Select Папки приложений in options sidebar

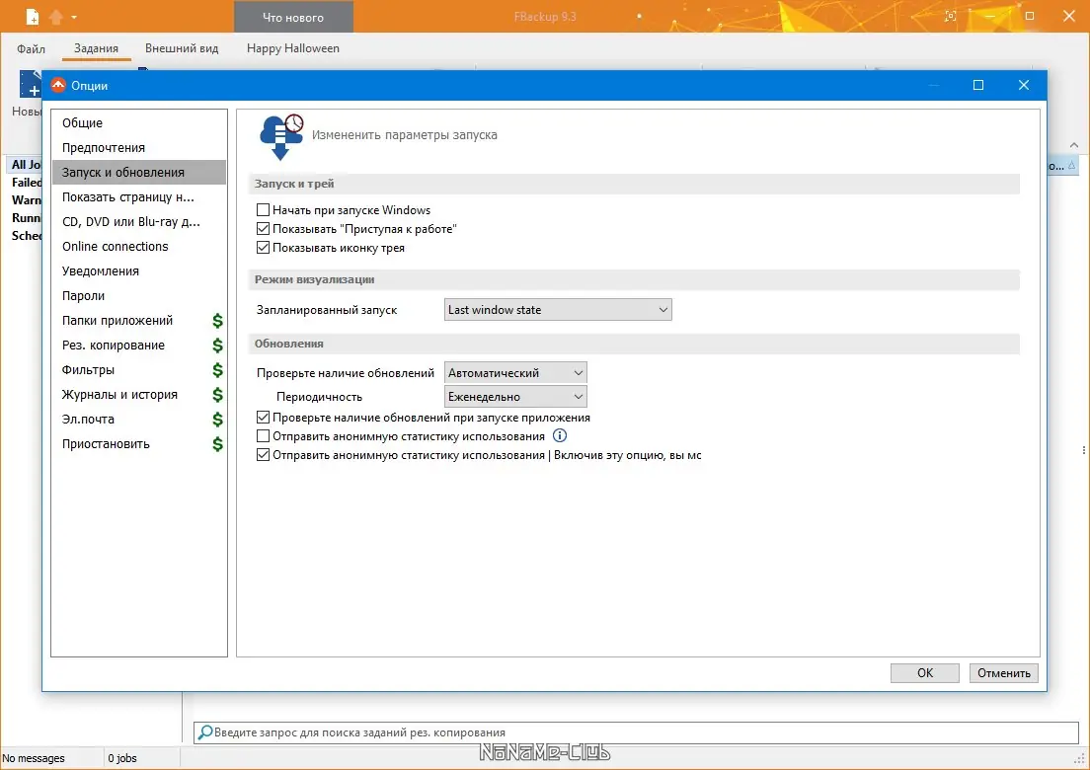pyautogui.click(x=139, y=321)
